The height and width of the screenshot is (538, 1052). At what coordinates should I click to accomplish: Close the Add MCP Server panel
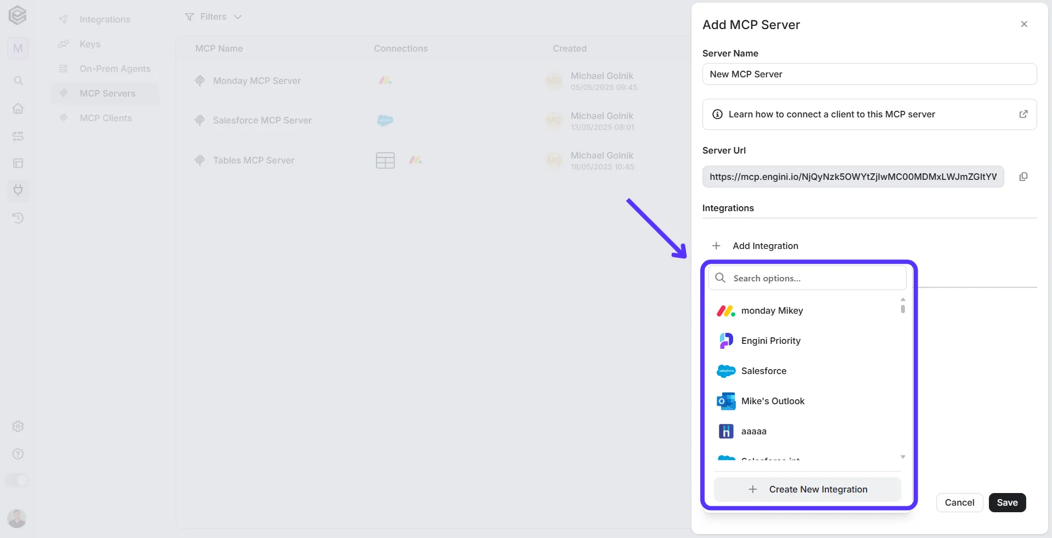[1024, 24]
